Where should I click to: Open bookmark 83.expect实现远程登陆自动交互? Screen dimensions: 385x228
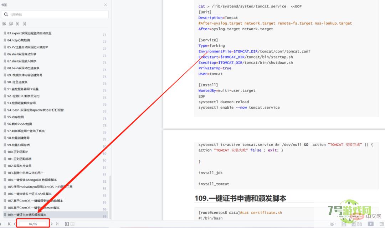[29, 33]
